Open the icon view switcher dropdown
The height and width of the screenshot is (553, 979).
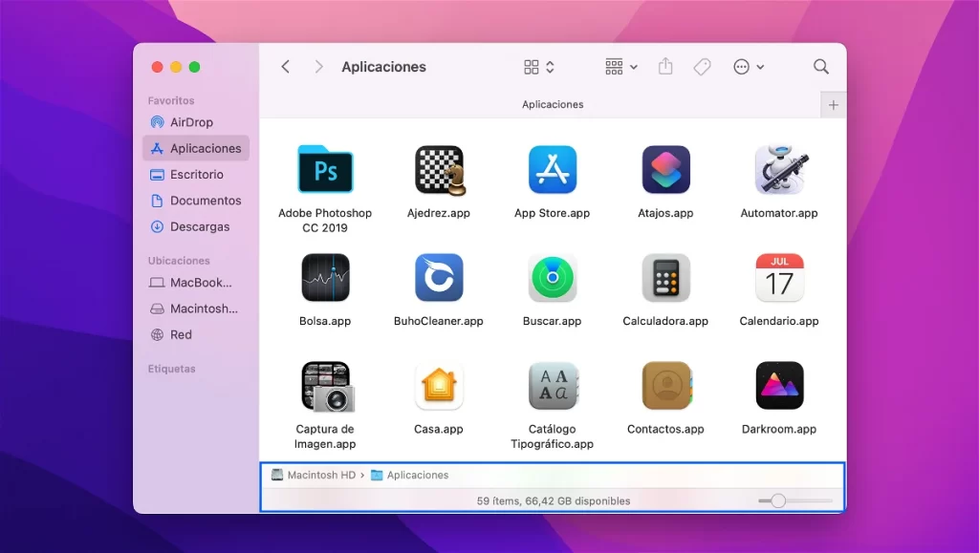coord(539,67)
